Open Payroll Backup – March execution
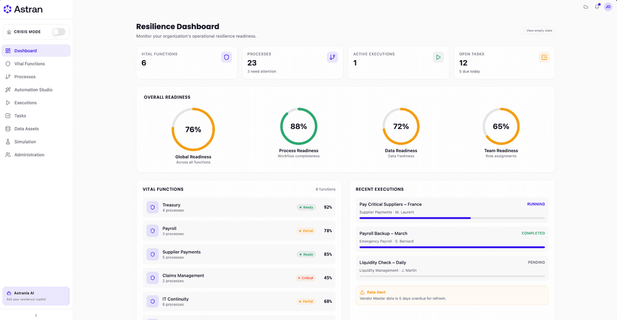 452,239
